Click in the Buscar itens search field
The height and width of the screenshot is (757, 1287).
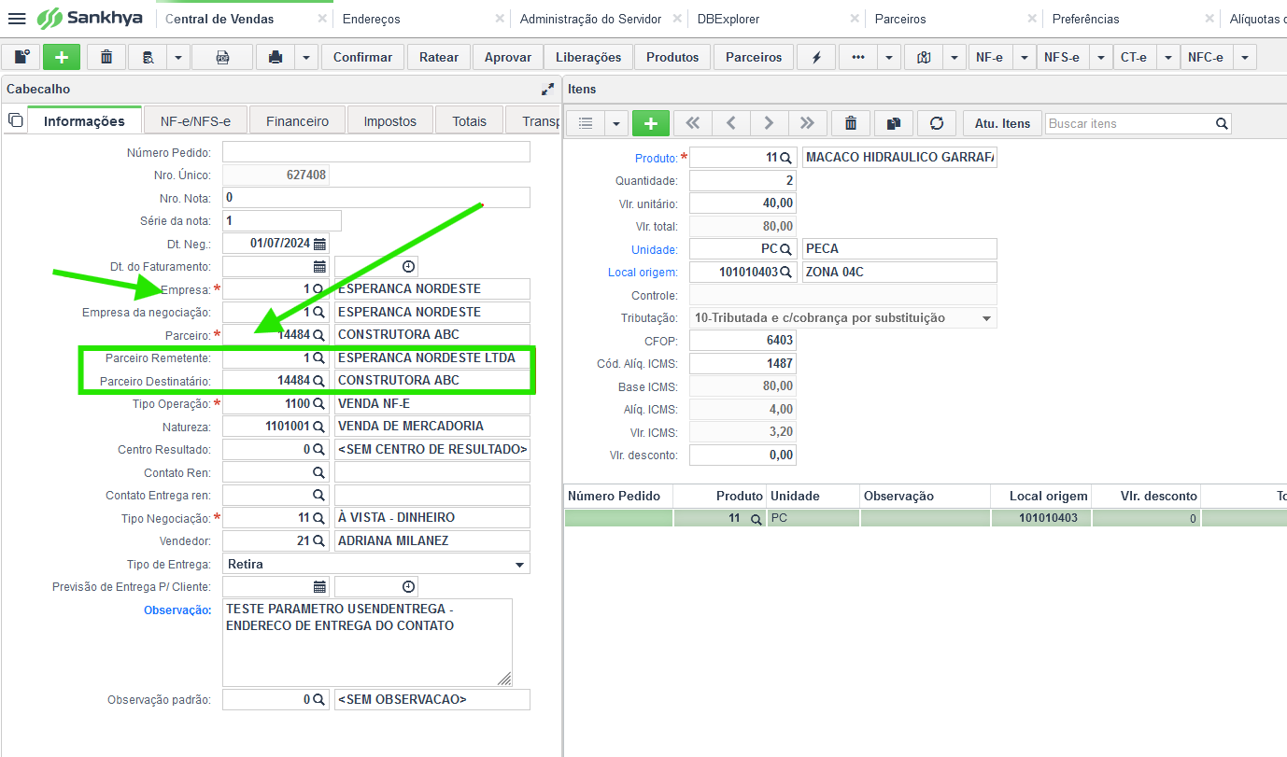[1129, 123]
